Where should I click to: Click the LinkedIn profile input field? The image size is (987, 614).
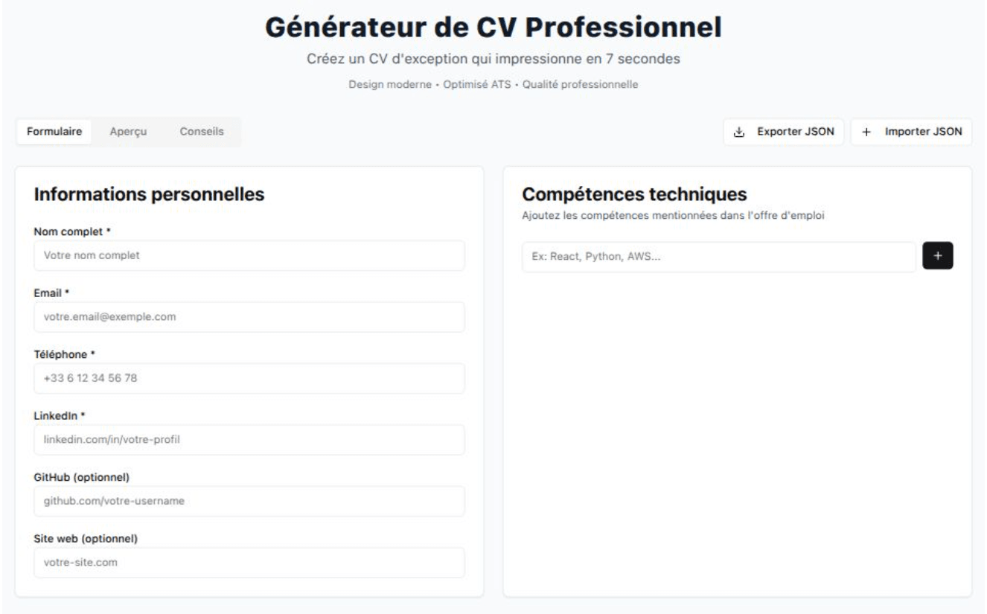click(x=249, y=440)
